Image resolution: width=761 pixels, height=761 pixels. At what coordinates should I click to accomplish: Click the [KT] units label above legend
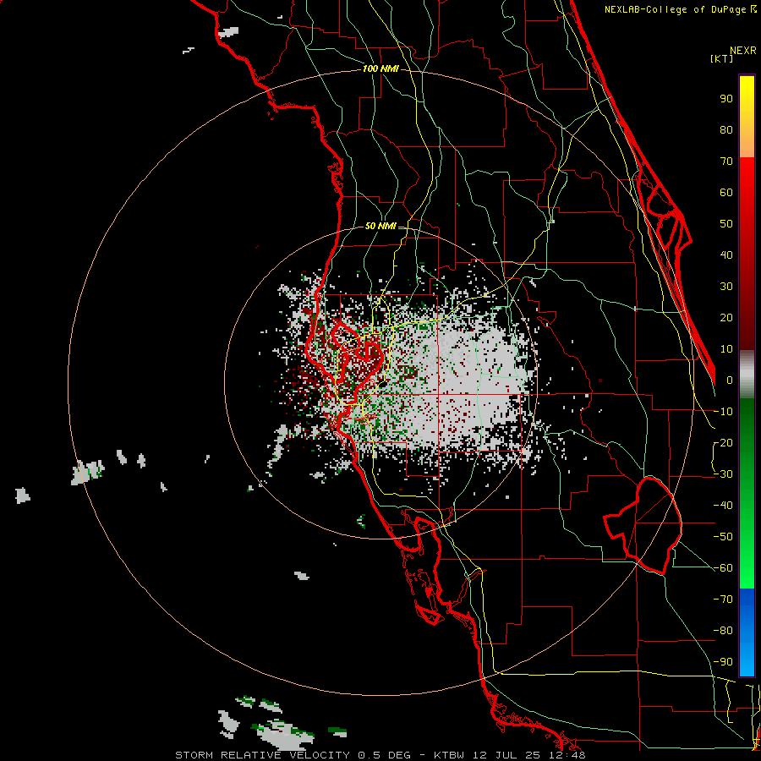pyautogui.click(x=722, y=58)
